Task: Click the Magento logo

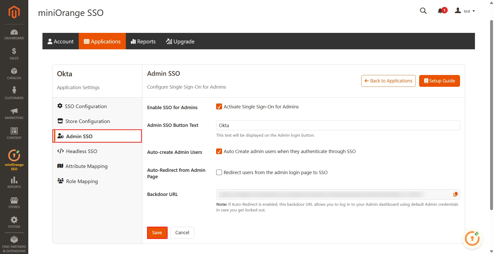Action: tap(14, 12)
